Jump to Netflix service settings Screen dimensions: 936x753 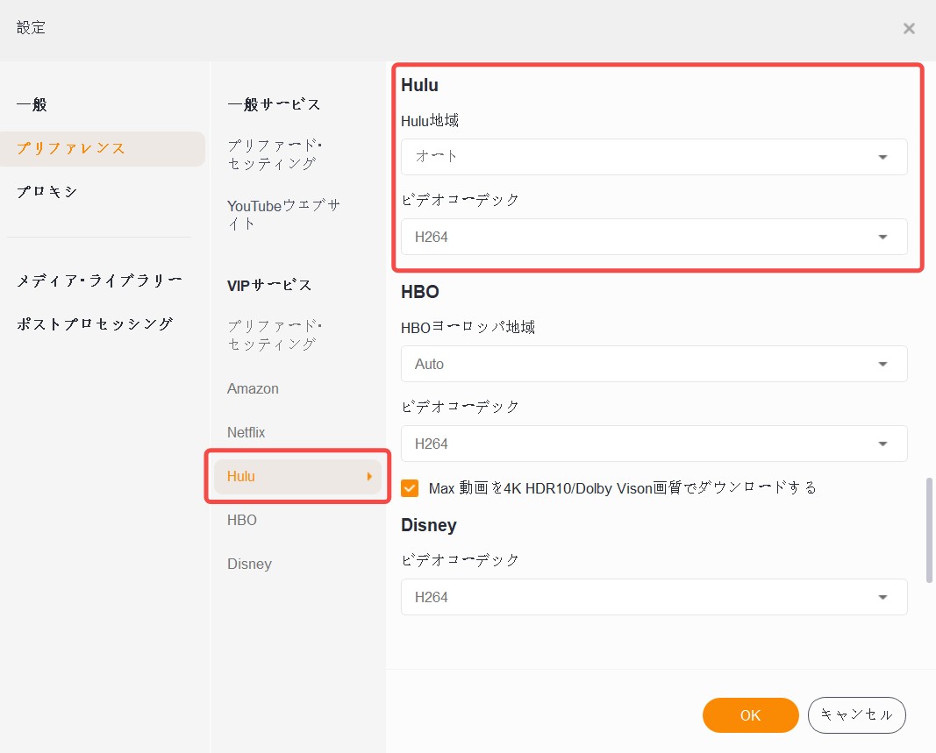tap(246, 432)
